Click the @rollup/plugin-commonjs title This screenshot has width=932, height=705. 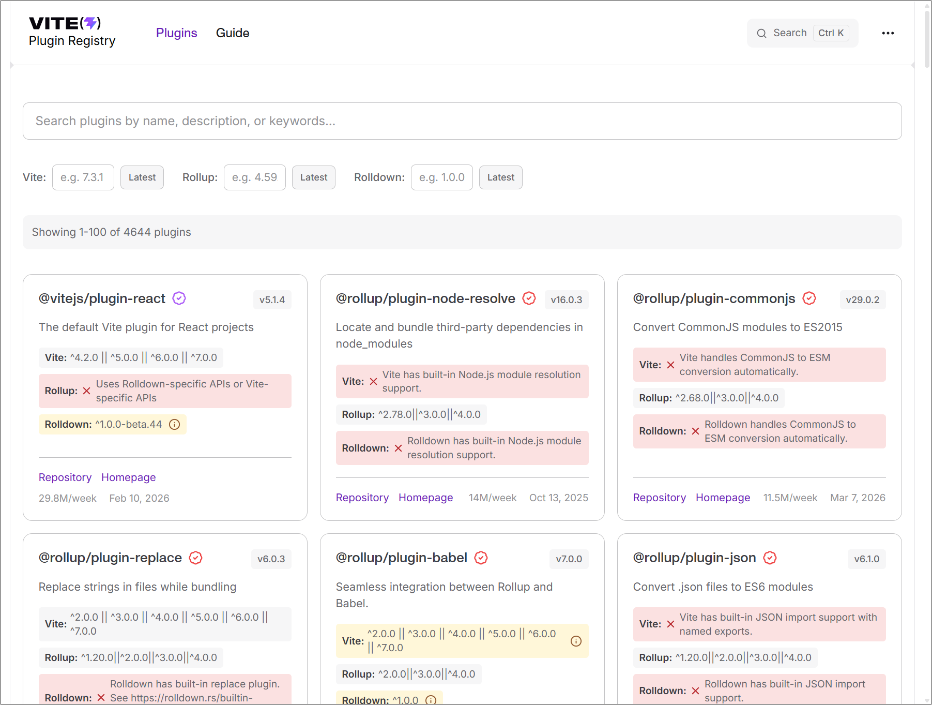(x=714, y=298)
